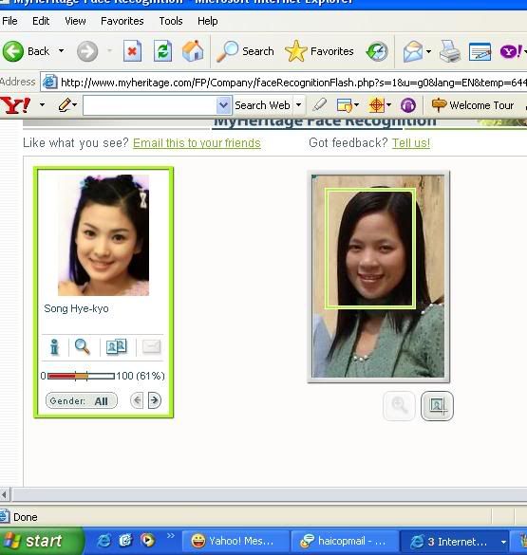The height and width of the screenshot is (555, 527).
Task: Click the Mail envelope toolbar icon
Action: [413, 51]
